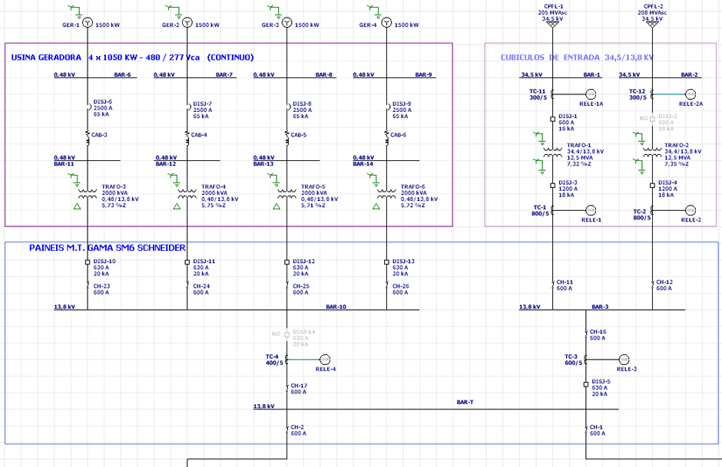Click the CH-17 switch symbol
The image size is (722, 467).
click(x=286, y=387)
